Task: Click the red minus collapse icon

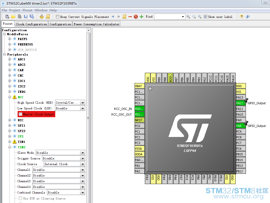Action: 130,17
